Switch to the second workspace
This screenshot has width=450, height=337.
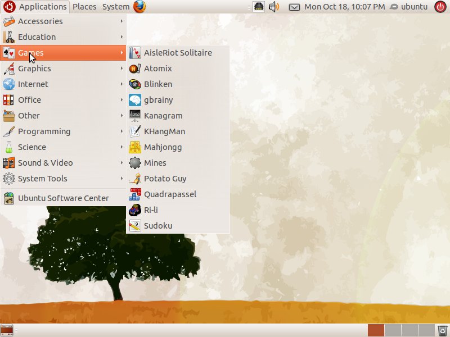[x=393, y=330]
